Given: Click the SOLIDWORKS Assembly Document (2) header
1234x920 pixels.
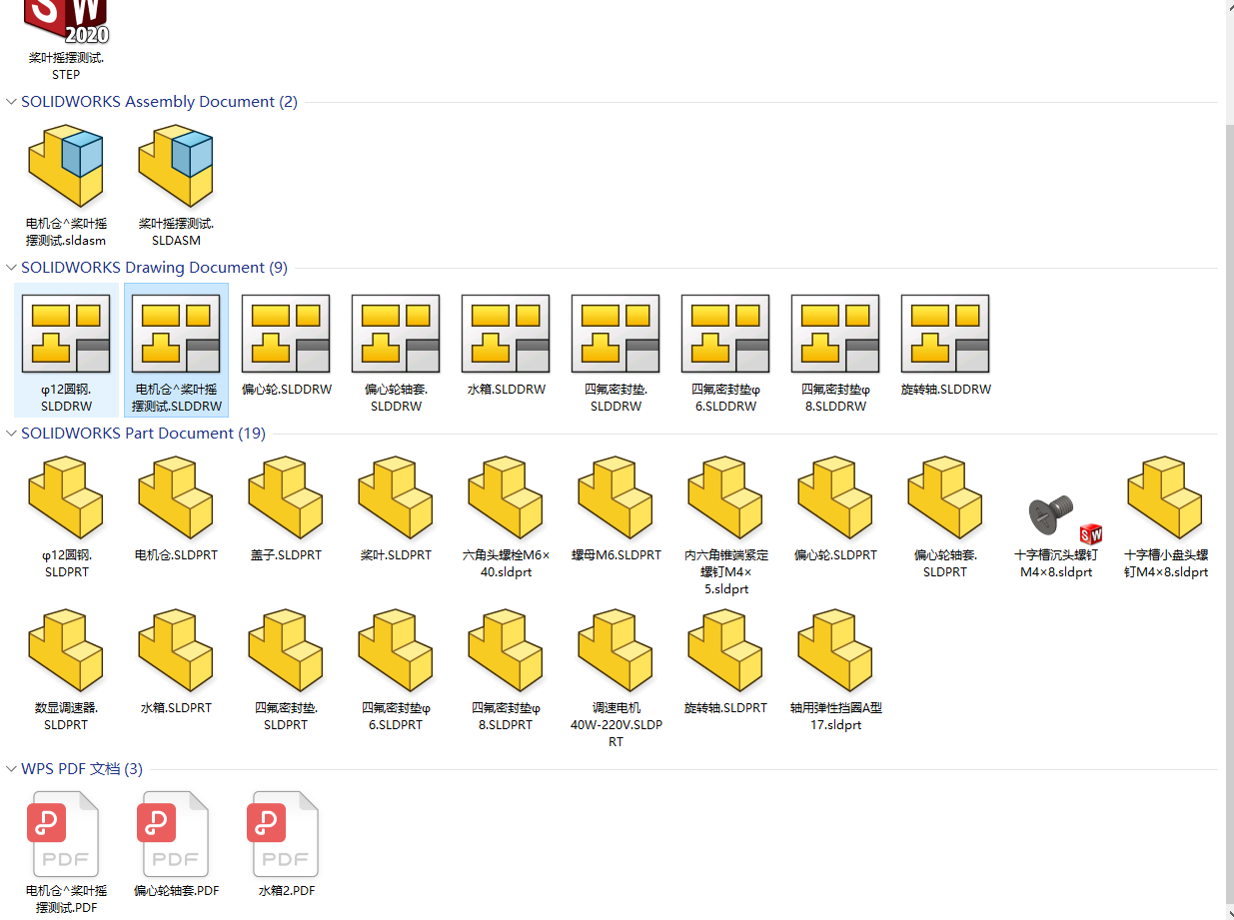Looking at the screenshot, I should coord(160,102).
